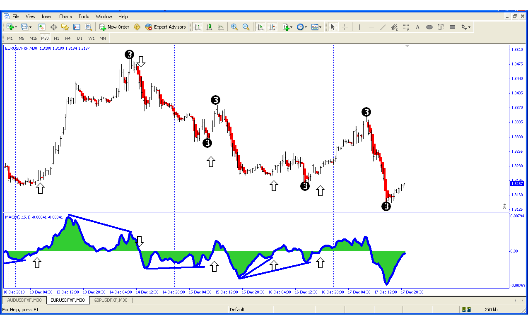
Task: Open the Insert menu
Action: point(47,17)
